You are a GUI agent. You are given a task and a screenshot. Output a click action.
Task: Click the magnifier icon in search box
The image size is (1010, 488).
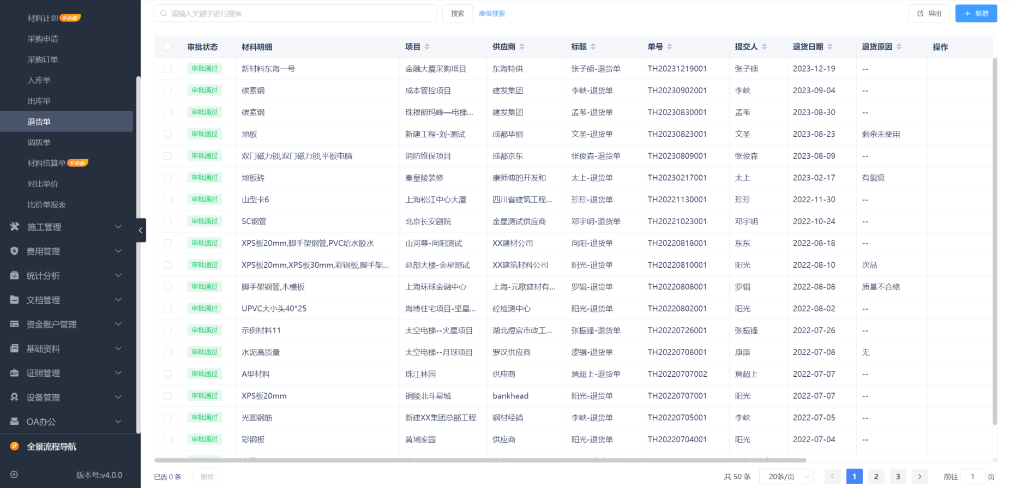pyautogui.click(x=164, y=13)
